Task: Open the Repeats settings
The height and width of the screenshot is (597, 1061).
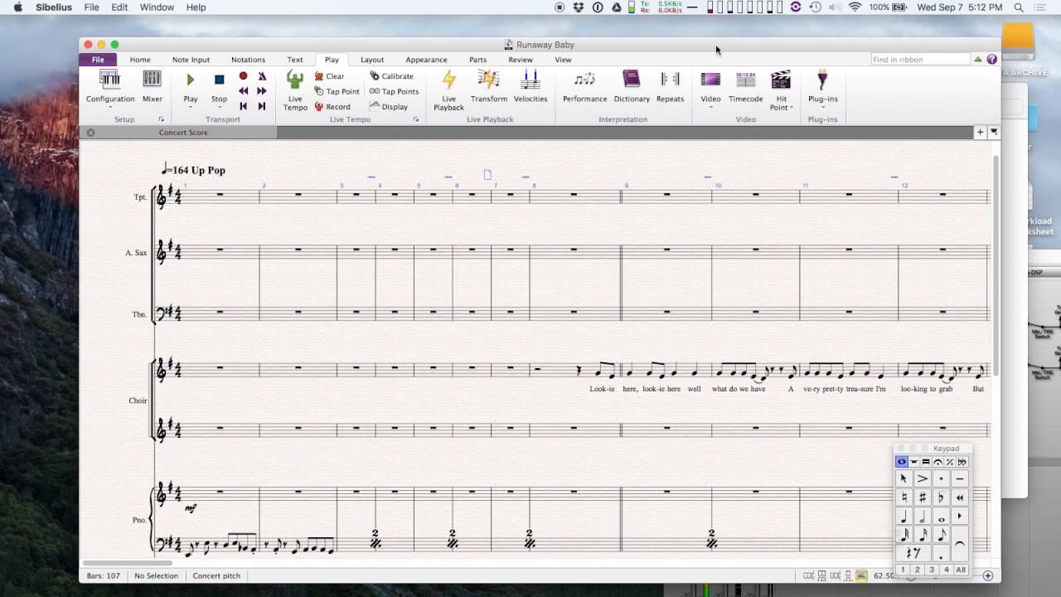Action: [x=670, y=85]
